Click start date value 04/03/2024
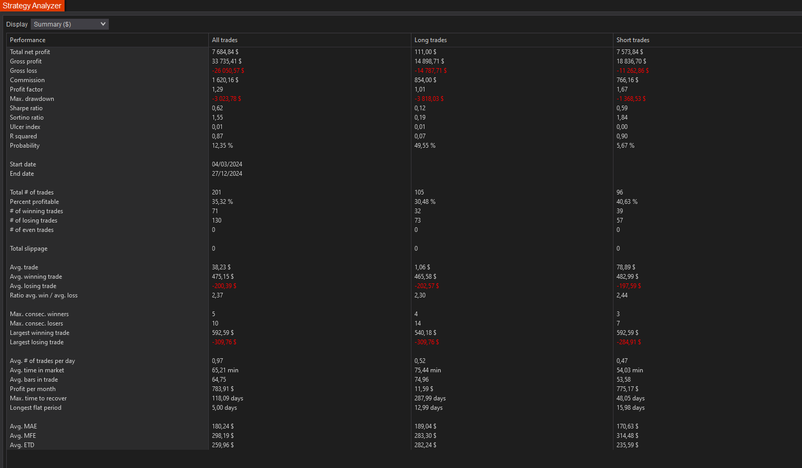 coord(227,164)
